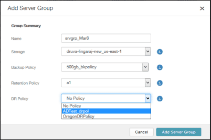Open the Retention Policy info tooltip icon
The height and width of the screenshot is (140, 211).
(160, 83)
